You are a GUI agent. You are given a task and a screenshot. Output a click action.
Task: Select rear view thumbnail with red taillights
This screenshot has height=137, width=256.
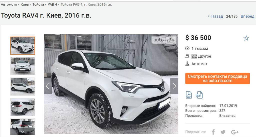[22, 107]
